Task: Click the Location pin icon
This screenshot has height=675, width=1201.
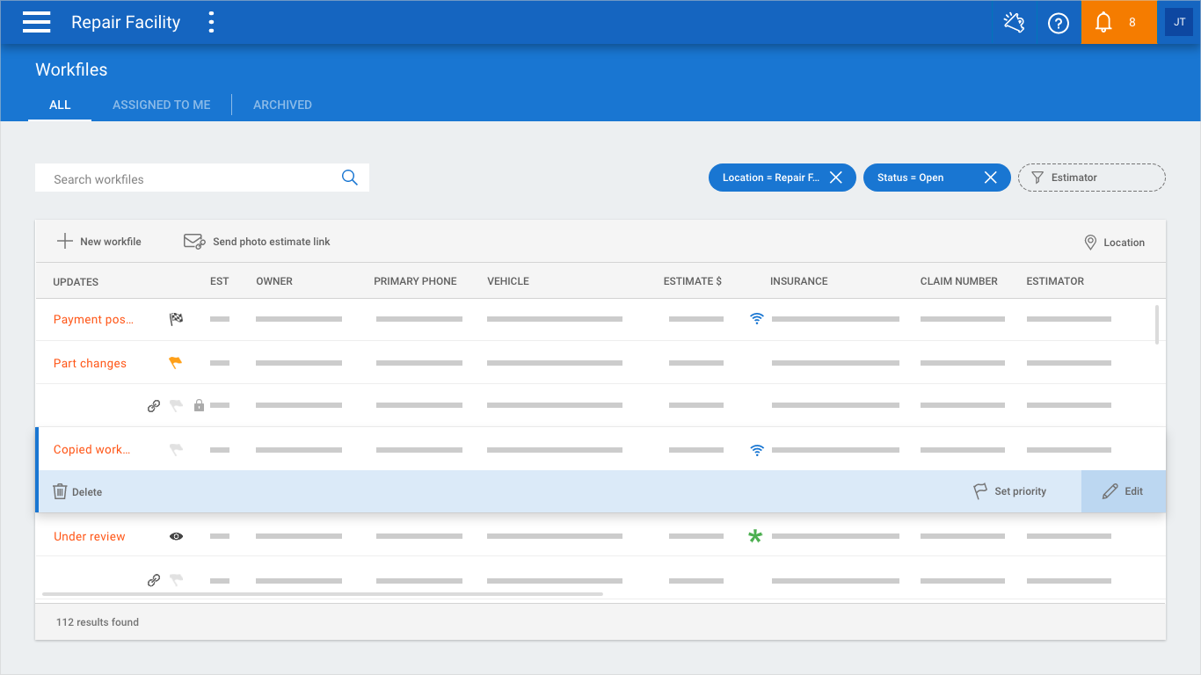Action: (x=1090, y=242)
